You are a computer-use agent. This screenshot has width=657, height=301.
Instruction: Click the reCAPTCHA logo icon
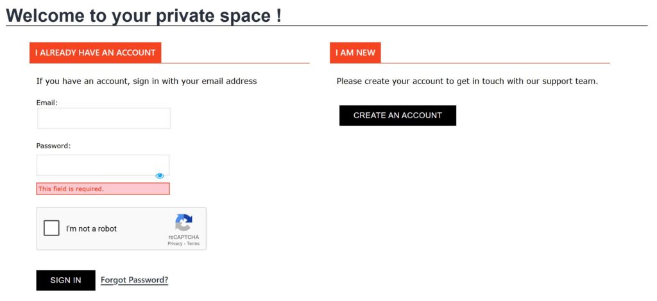point(183,223)
